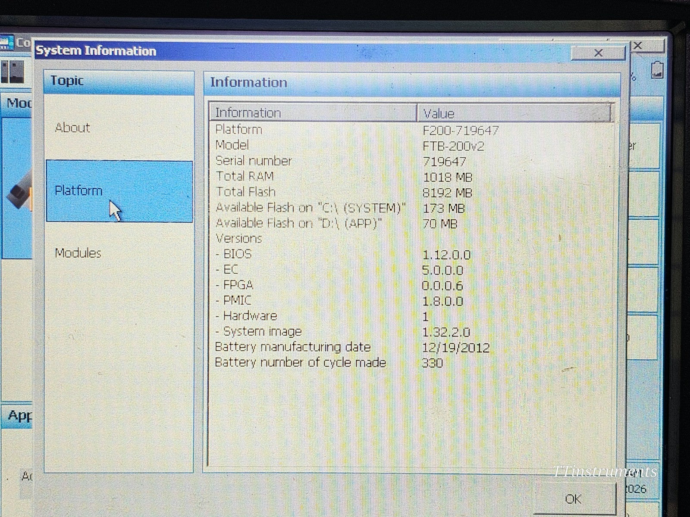Select the BIOS version row label
This screenshot has width=690, height=517.
coord(233,254)
